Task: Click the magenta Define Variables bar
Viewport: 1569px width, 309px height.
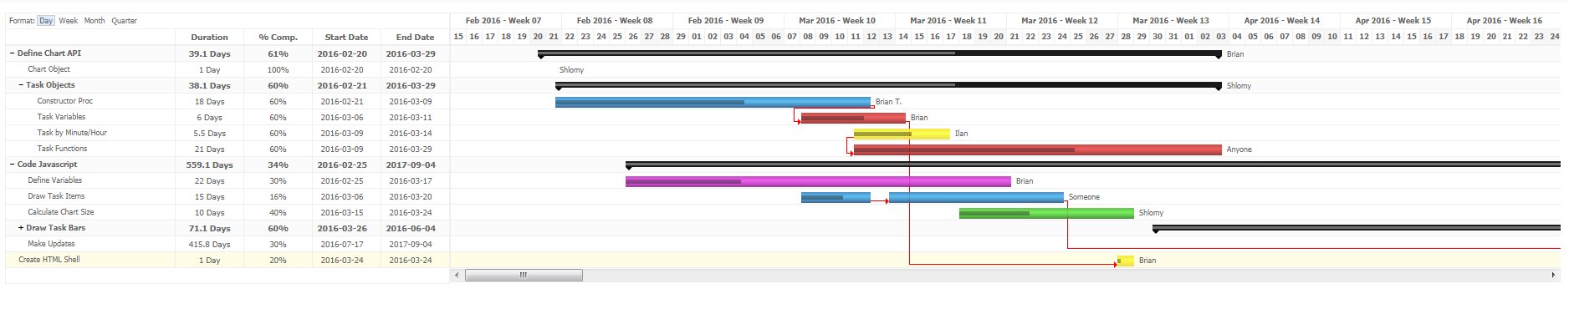Action: pyautogui.click(x=818, y=181)
